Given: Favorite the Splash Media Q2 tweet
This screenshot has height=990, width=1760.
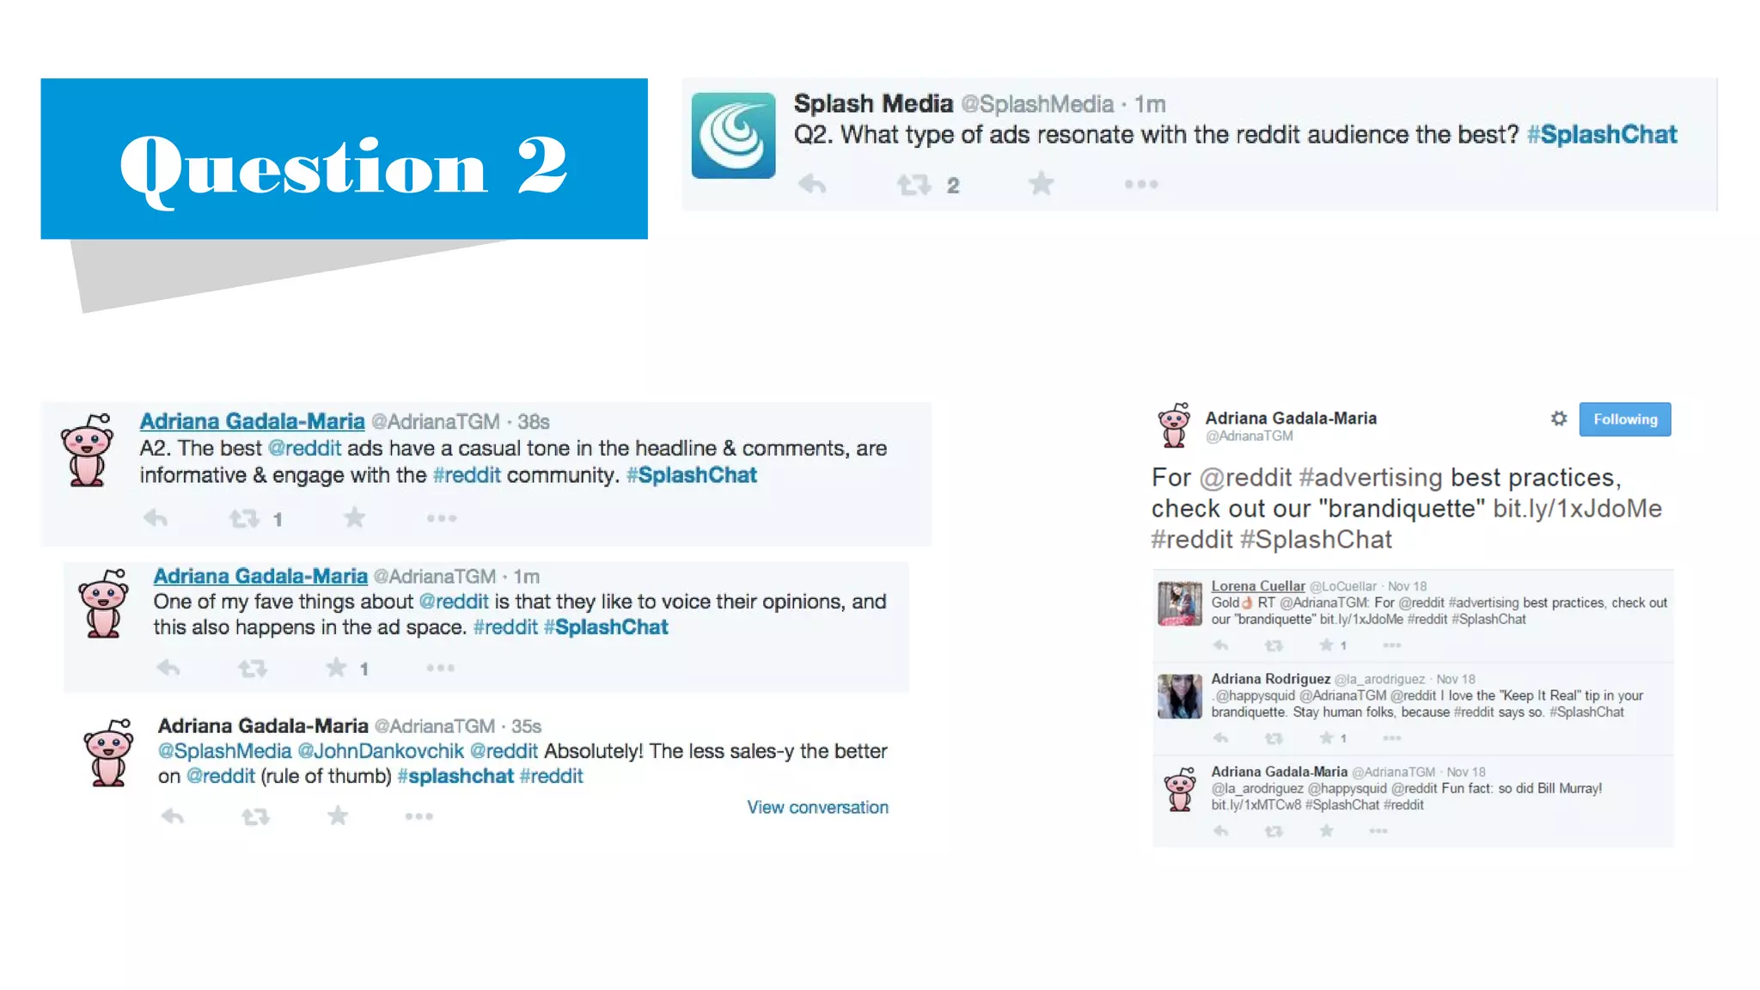Looking at the screenshot, I should point(1041,183).
